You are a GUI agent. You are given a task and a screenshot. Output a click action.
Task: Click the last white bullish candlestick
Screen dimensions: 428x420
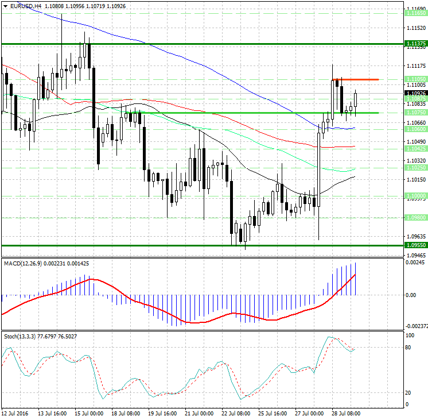[355, 100]
